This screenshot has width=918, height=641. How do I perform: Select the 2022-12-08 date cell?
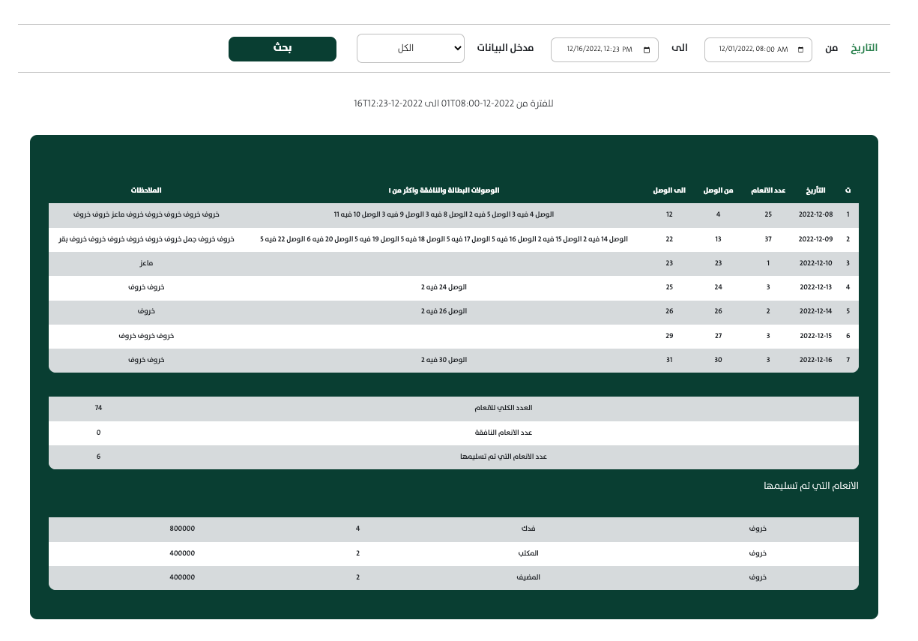815,214
